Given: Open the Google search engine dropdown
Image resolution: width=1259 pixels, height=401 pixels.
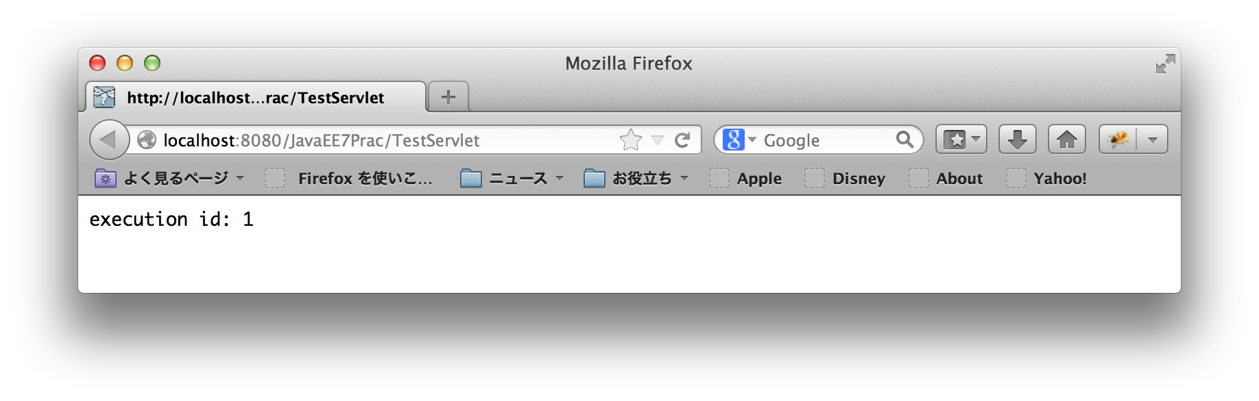Looking at the screenshot, I should point(739,140).
